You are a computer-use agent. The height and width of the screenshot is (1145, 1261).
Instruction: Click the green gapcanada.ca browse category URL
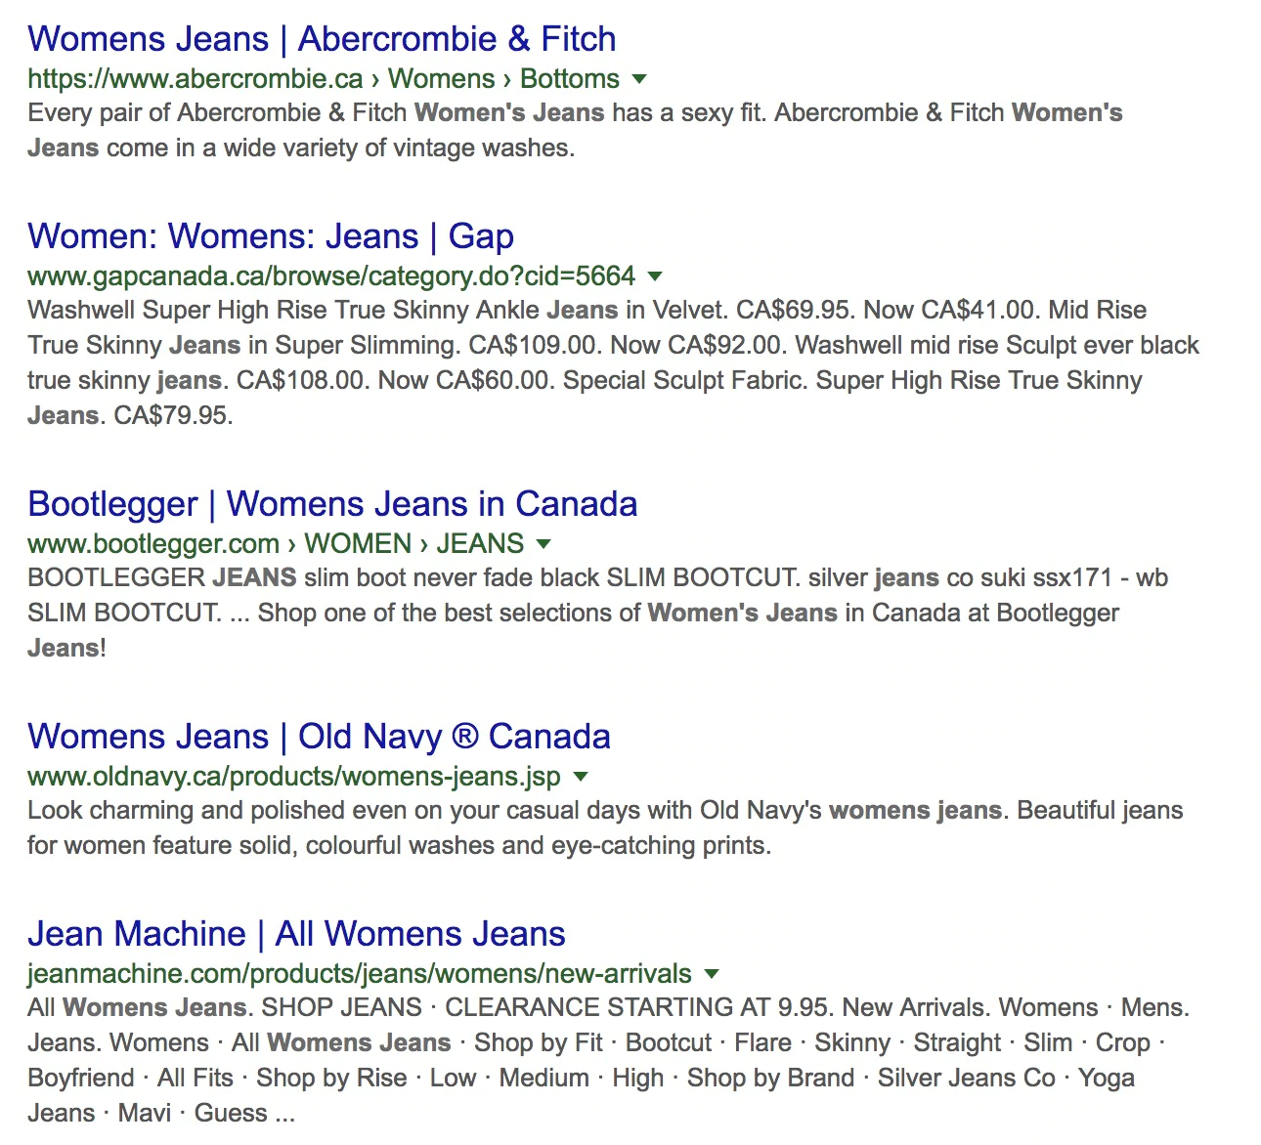coord(330,276)
